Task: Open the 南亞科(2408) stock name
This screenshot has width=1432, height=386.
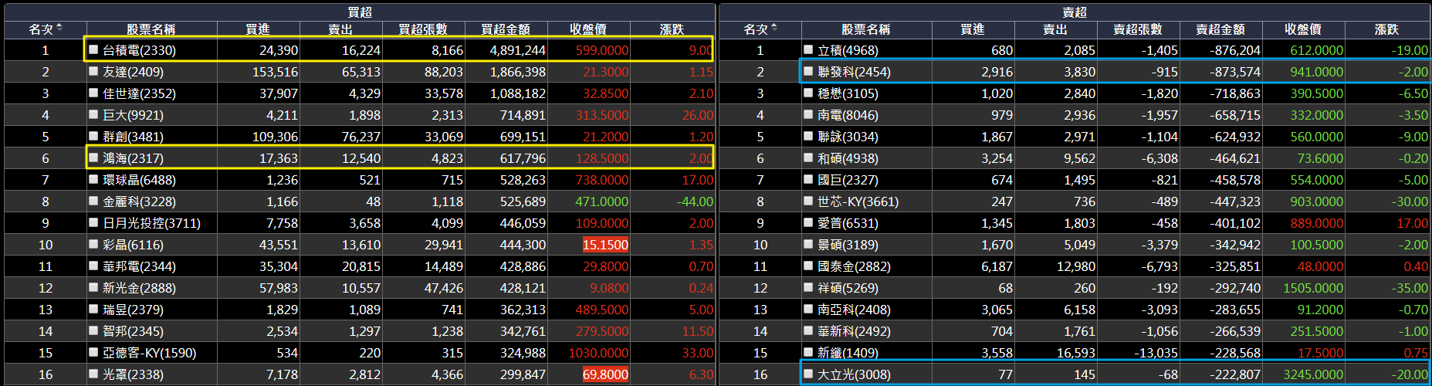Action: point(854,310)
